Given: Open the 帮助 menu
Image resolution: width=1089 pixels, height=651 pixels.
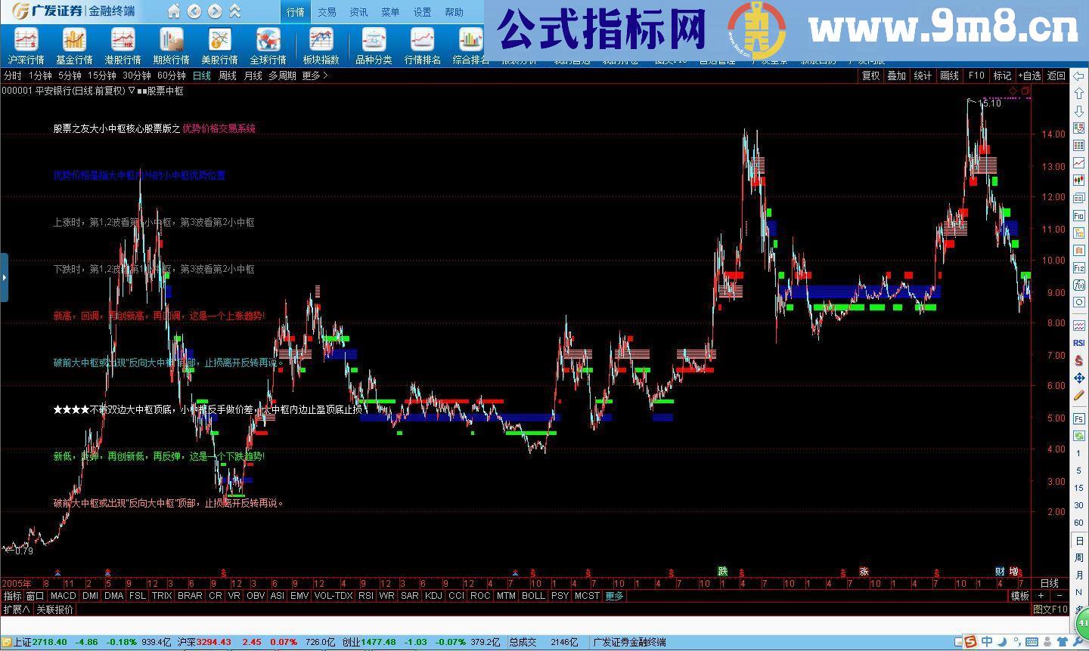Looking at the screenshot, I should [454, 12].
